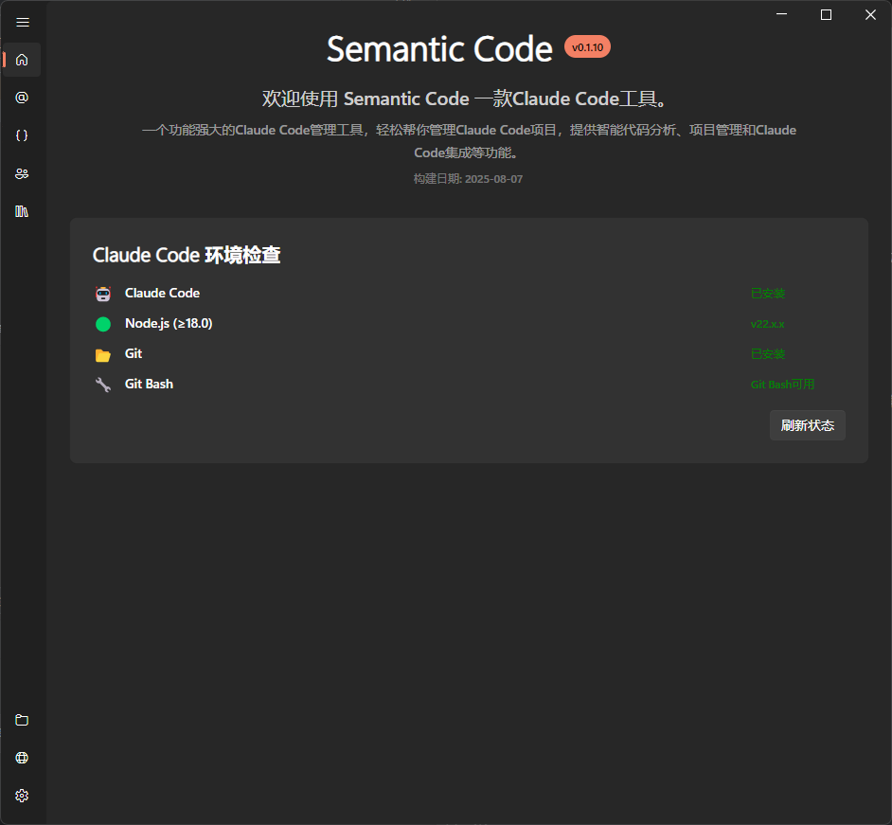892x825 pixels.
Task: Click 已安装 status in the Git row
Action: [x=767, y=354]
